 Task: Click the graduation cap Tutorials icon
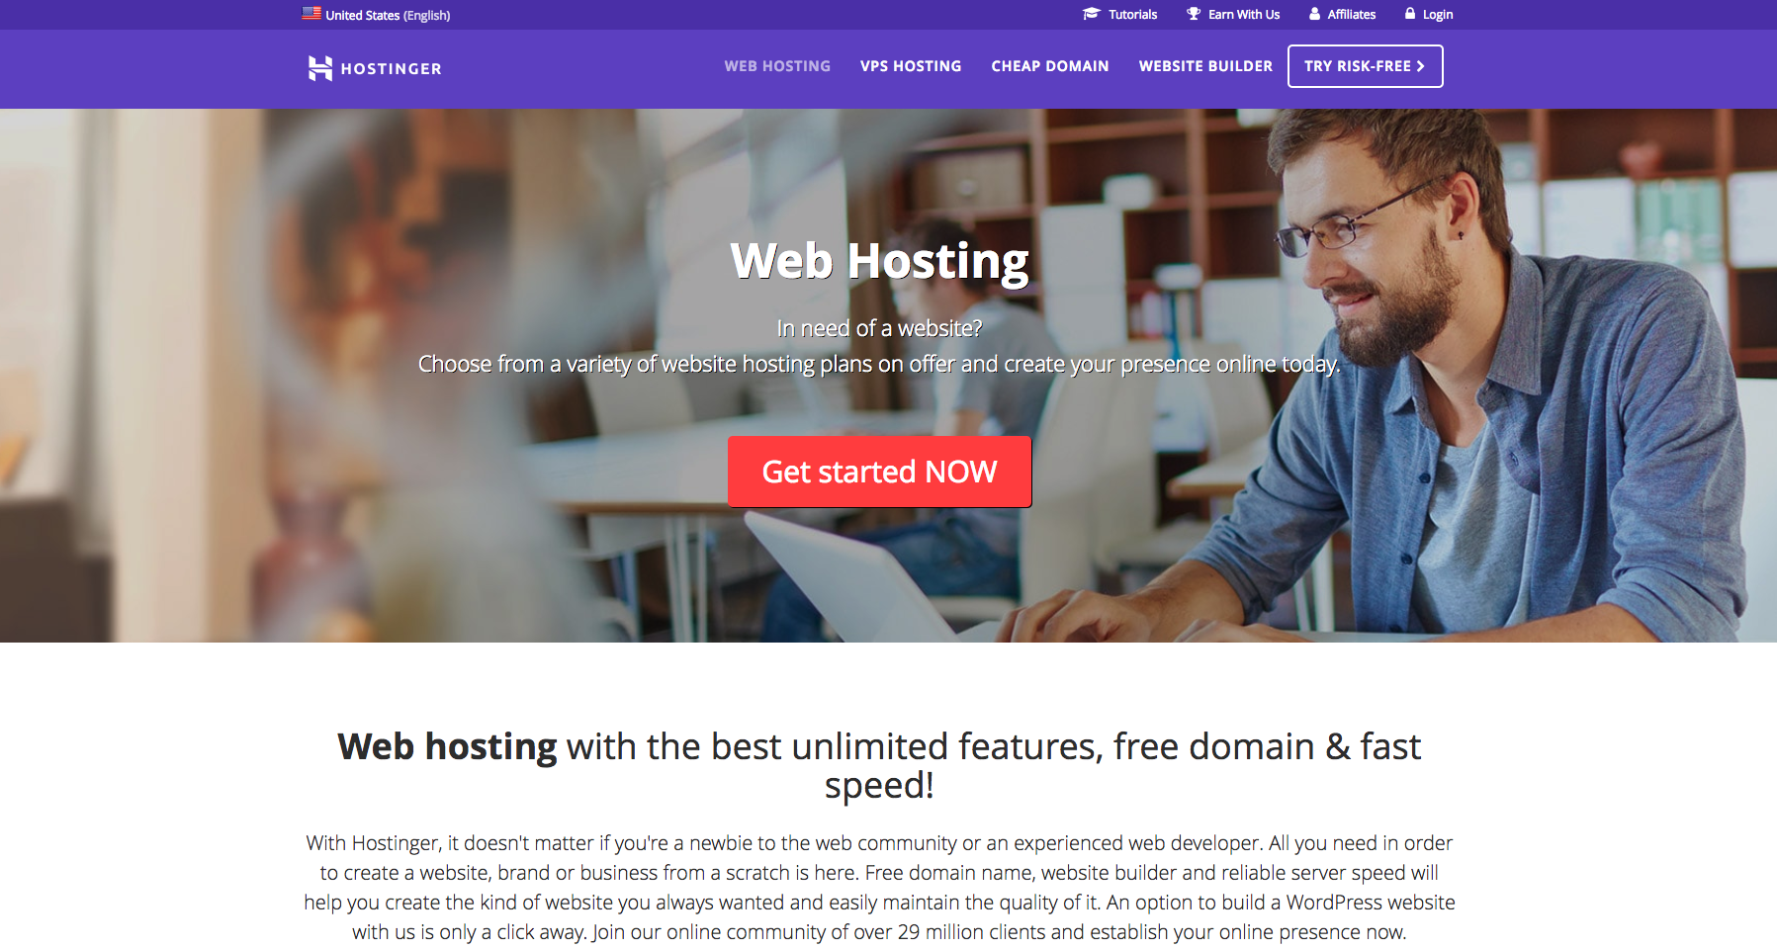pos(1091,14)
